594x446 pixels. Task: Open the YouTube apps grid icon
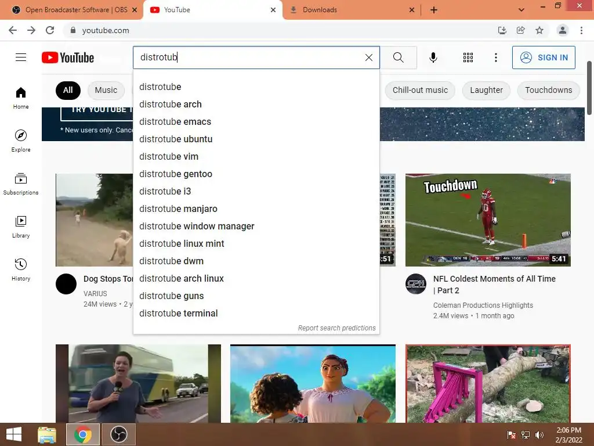tap(468, 57)
